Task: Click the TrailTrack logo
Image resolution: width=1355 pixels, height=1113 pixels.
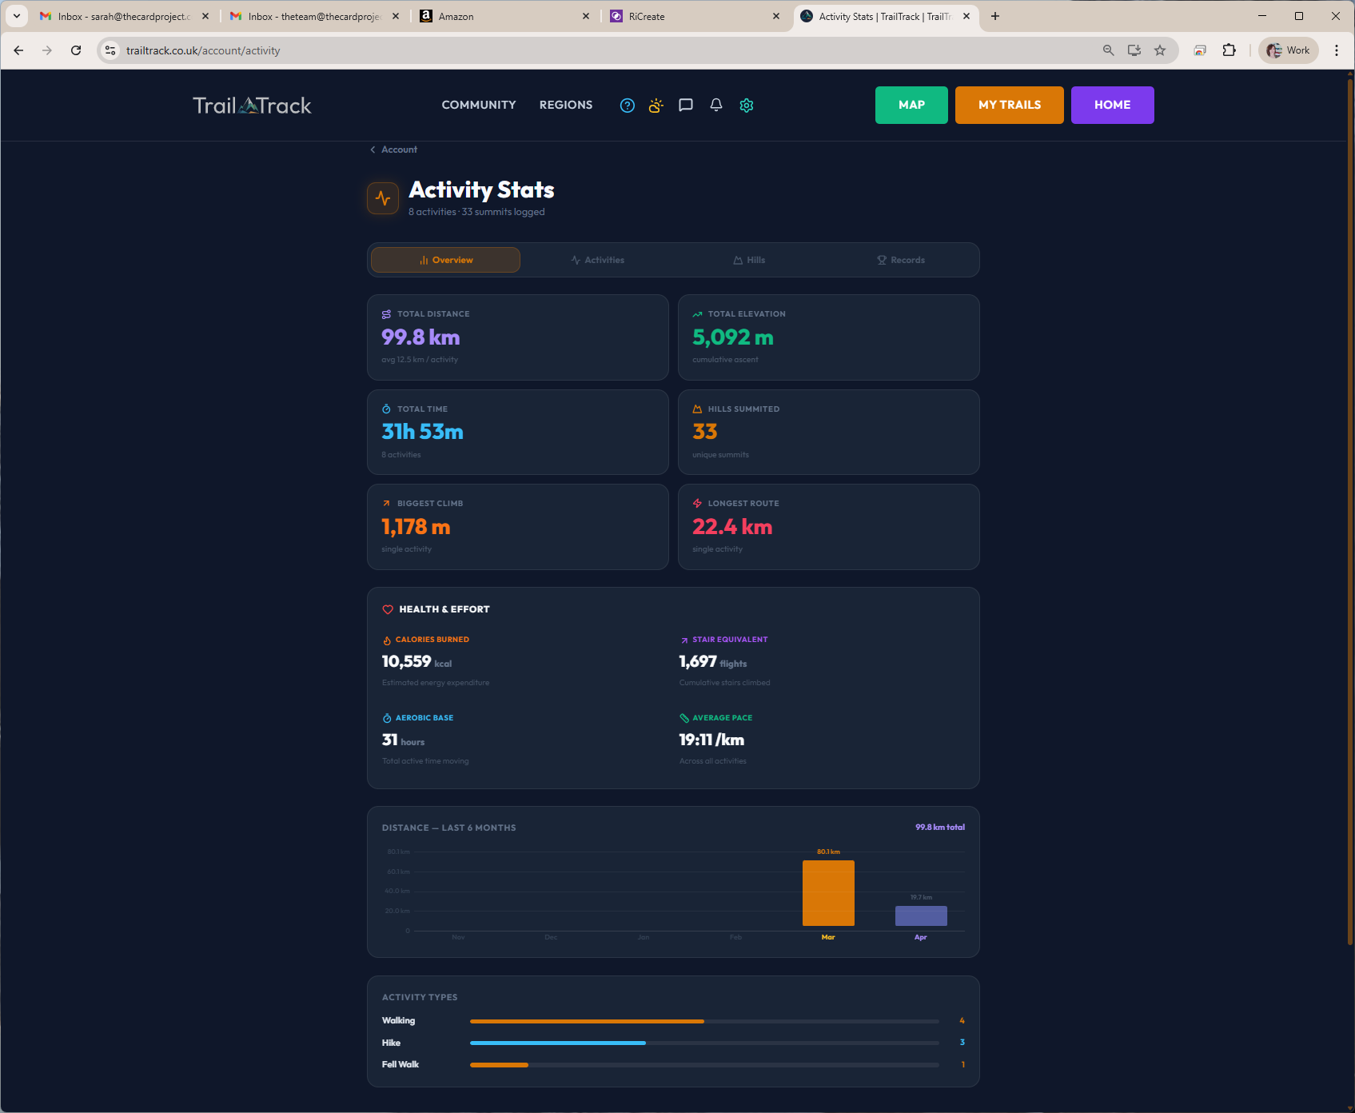Action: (x=252, y=106)
